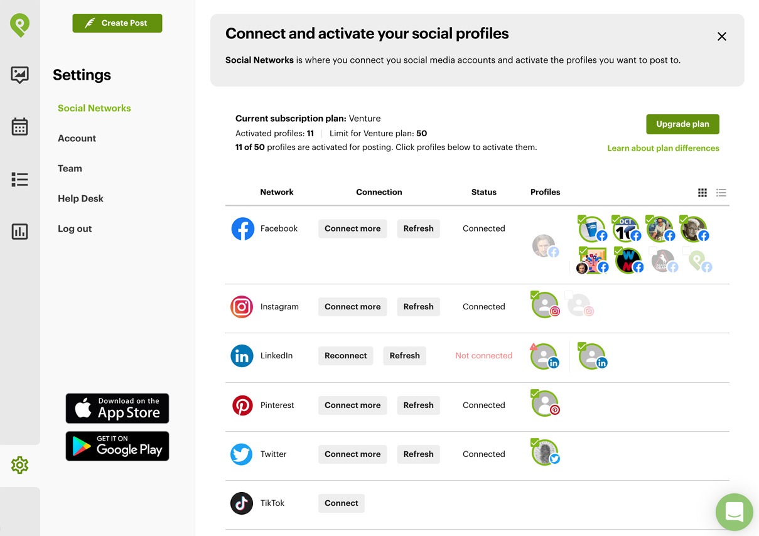Switch profiles to grid view
Image resolution: width=759 pixels, height=536 pixels.
tap(702, 193)
